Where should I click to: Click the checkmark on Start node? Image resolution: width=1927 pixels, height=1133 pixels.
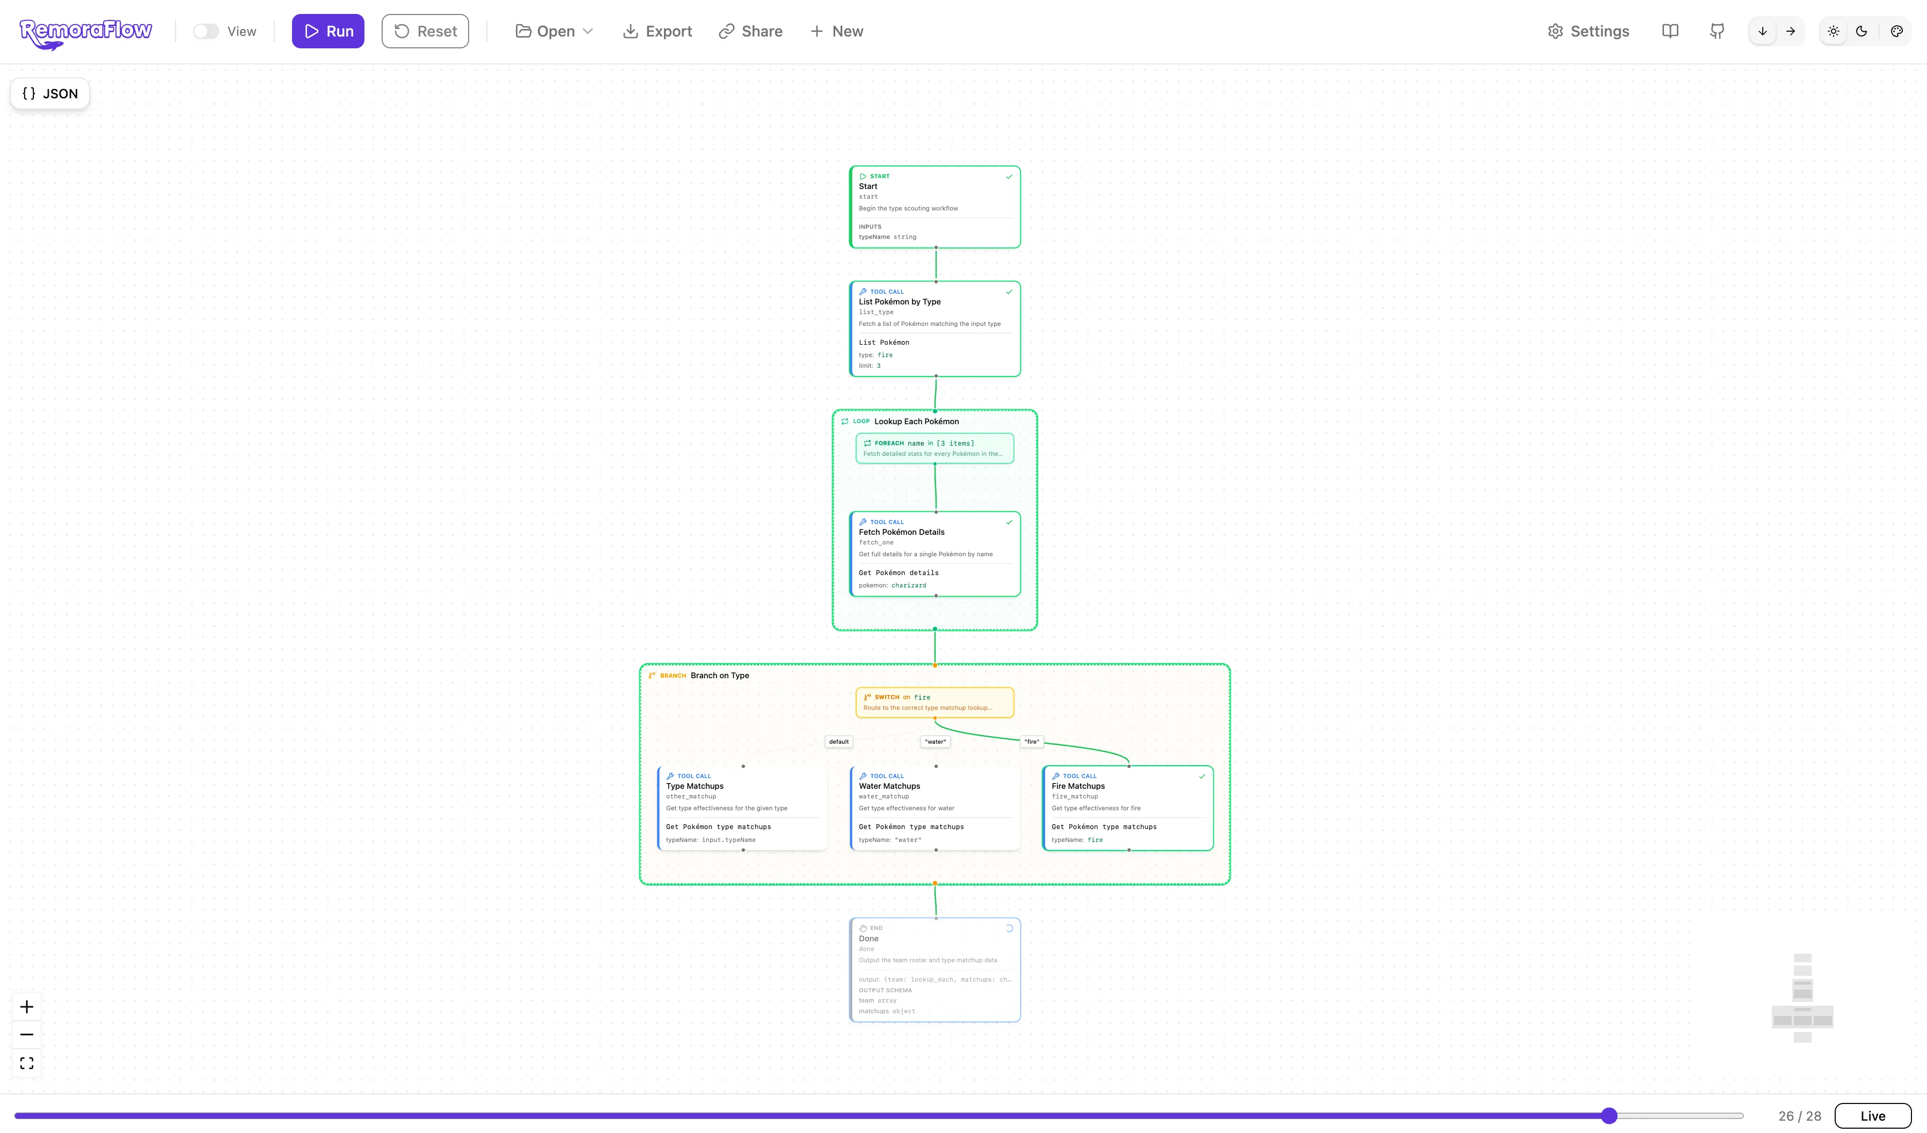coord(1009,177)
